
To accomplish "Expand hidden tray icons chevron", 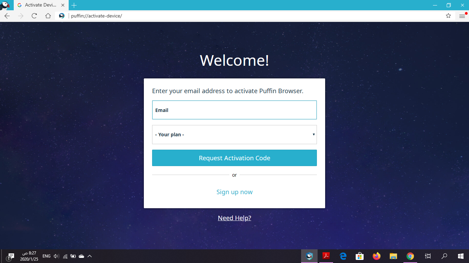I will click(90, 256).
